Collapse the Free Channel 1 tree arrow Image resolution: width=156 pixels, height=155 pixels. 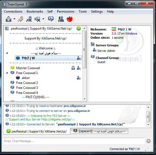tap(7, 73)
